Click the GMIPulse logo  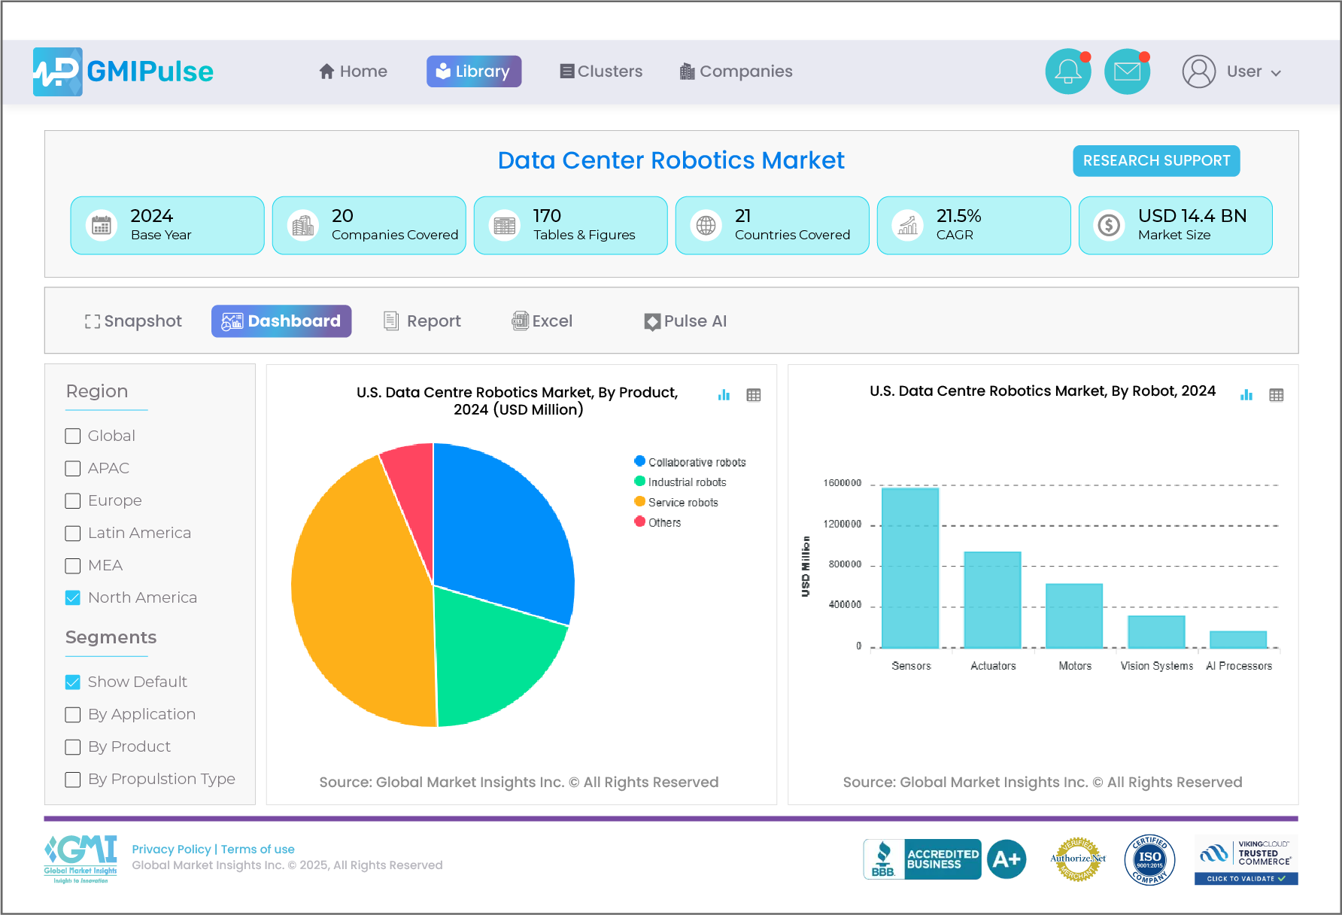tap(123, 71)
